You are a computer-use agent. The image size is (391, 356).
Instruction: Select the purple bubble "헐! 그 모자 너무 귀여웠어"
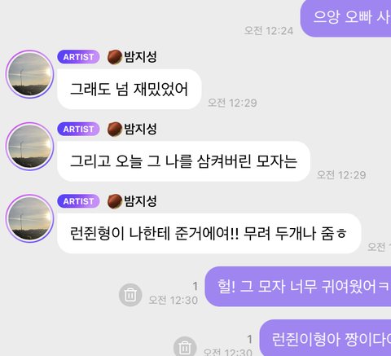pyautogui.click(x=298, y=287)
